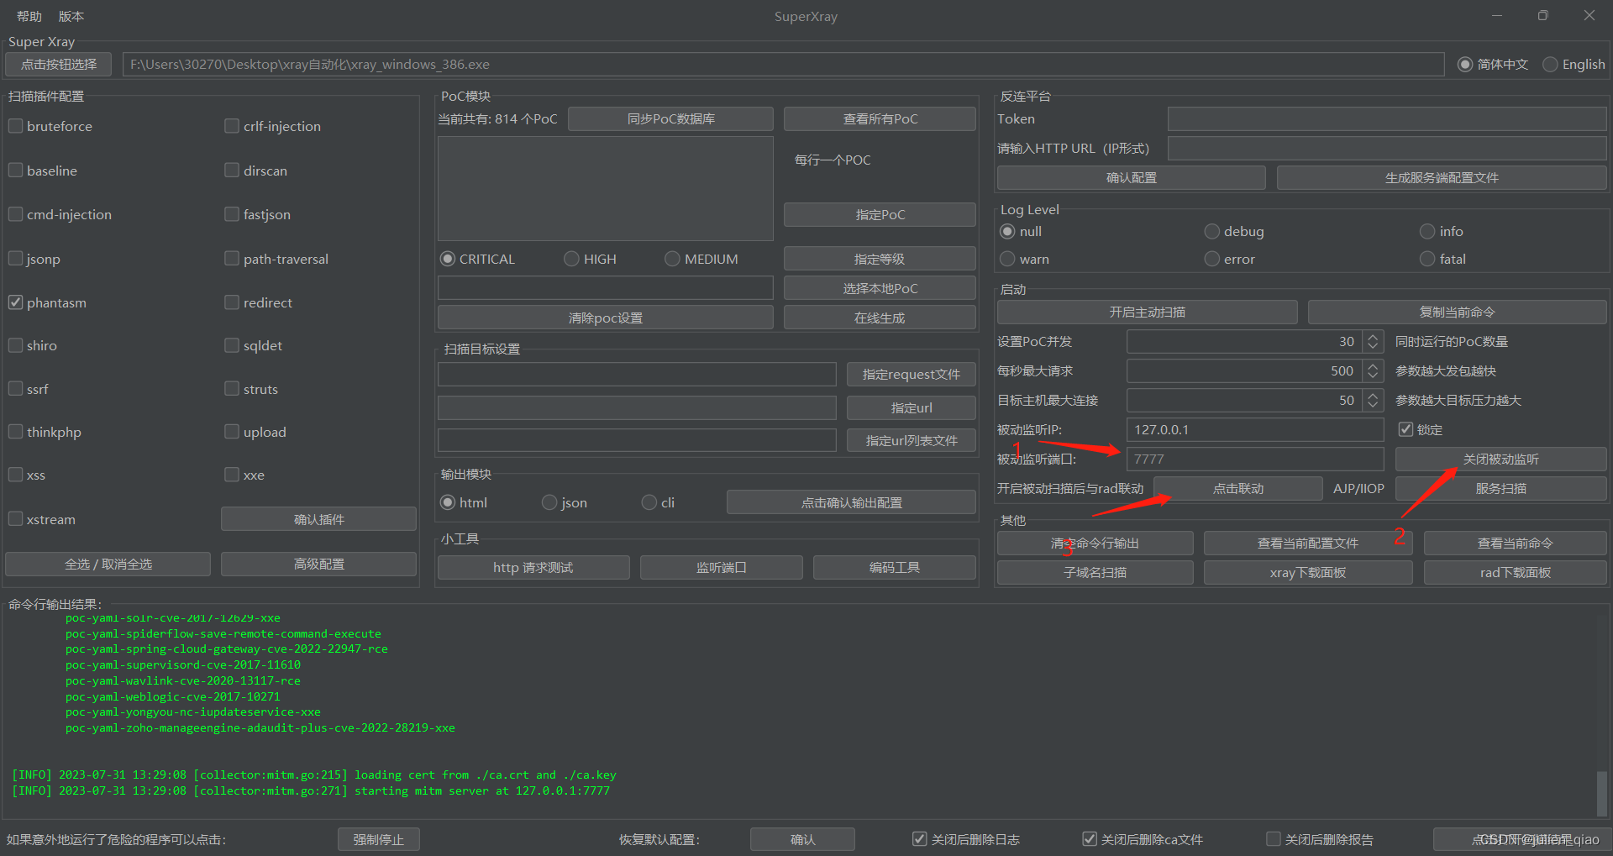Focus the target url input field
This screenshot has height=856, width=1613.
[x=637, y=407]
